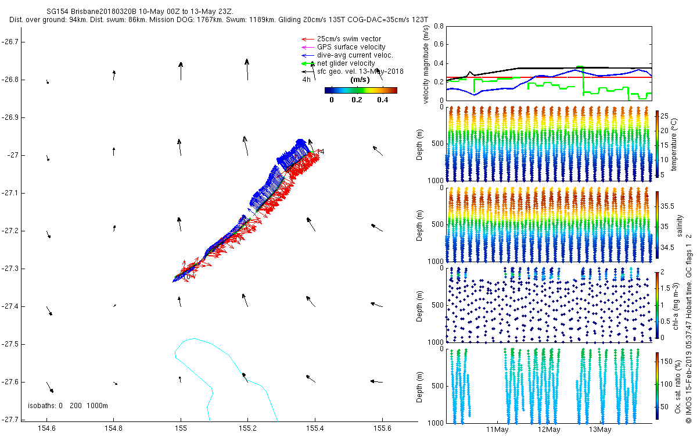Click the '-27.3' latitude tick label
The image size is (697, 436).
(x=10, y=269)
